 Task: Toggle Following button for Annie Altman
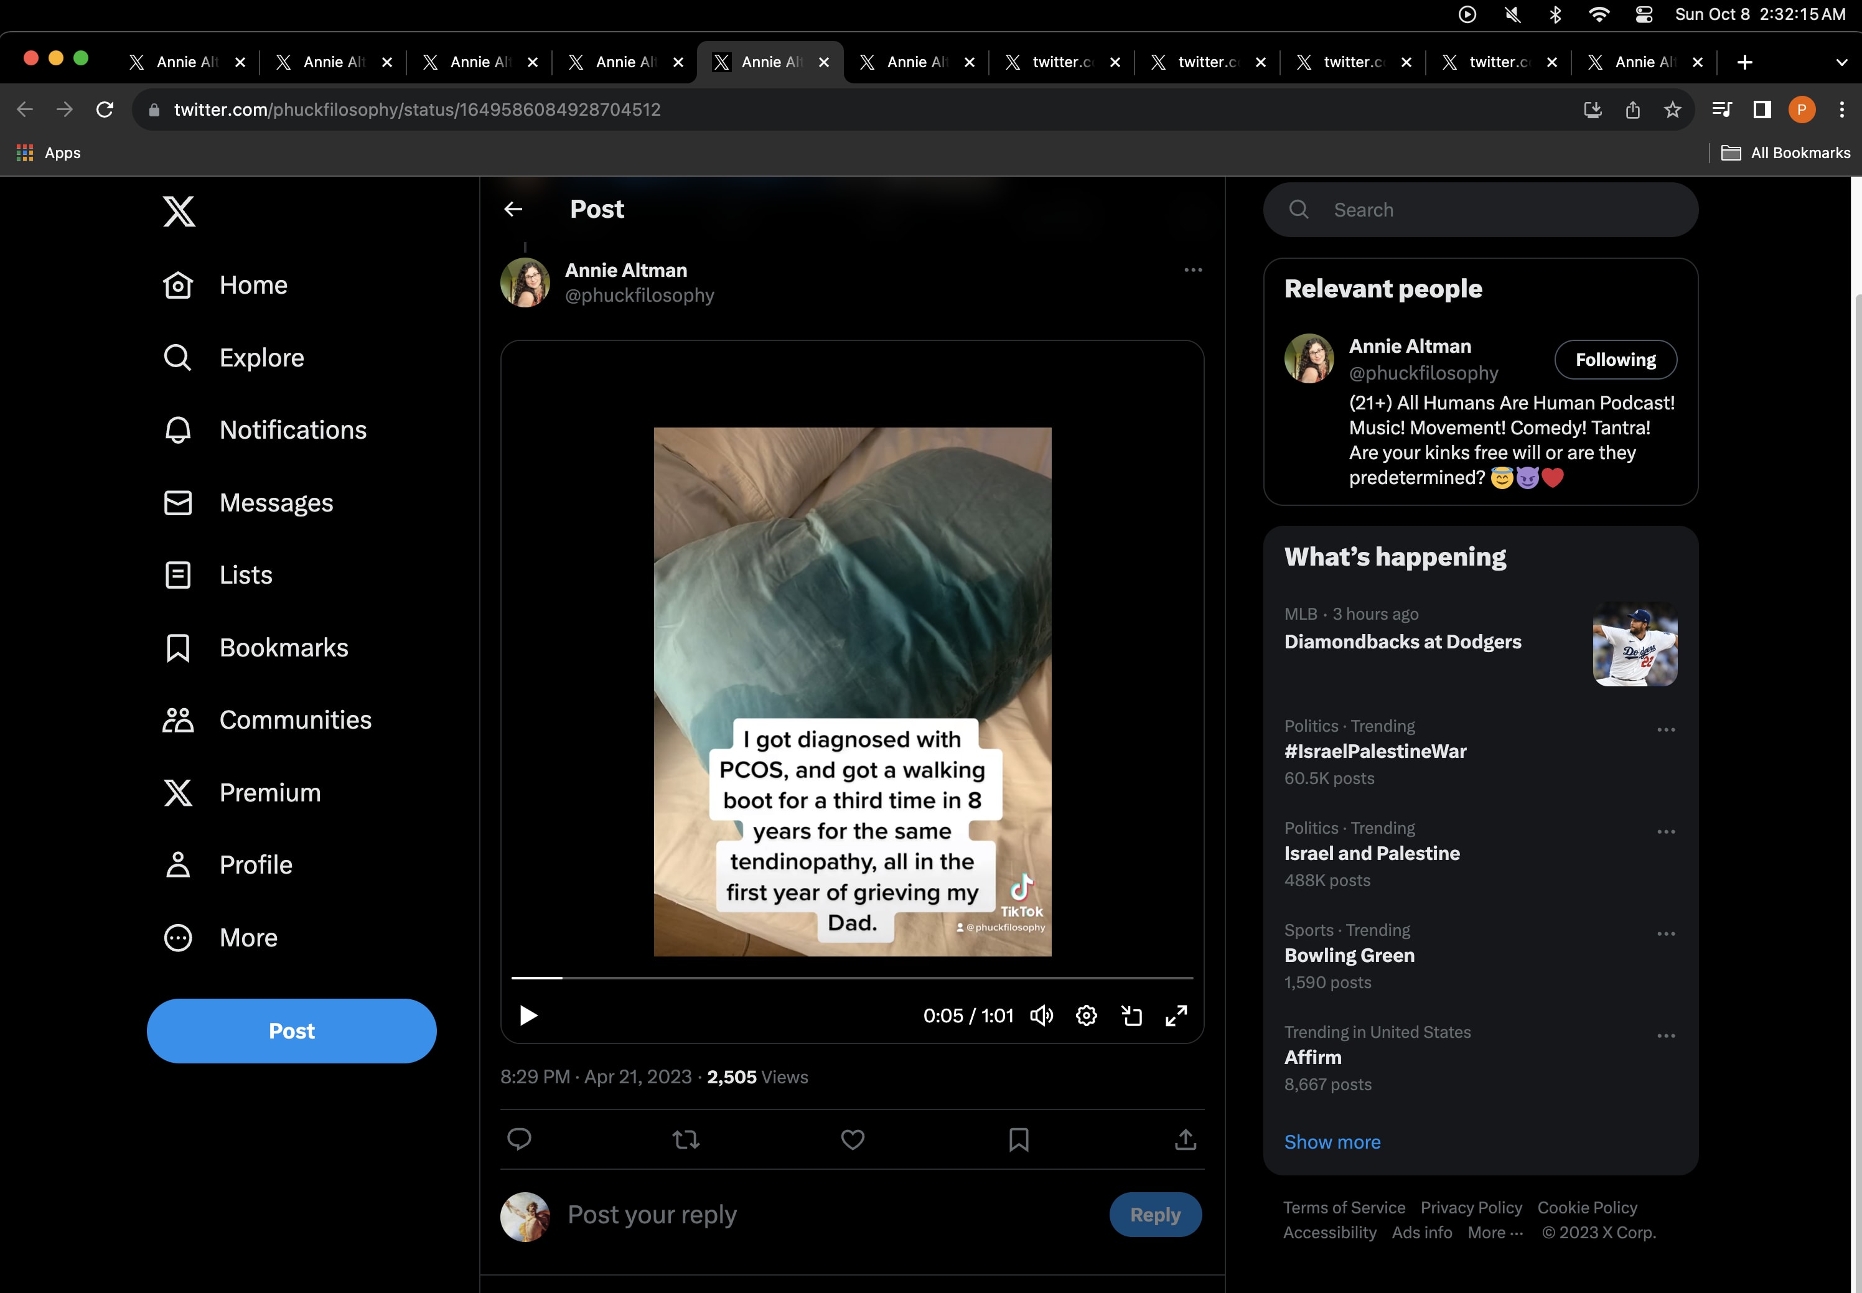[1615, 360]
